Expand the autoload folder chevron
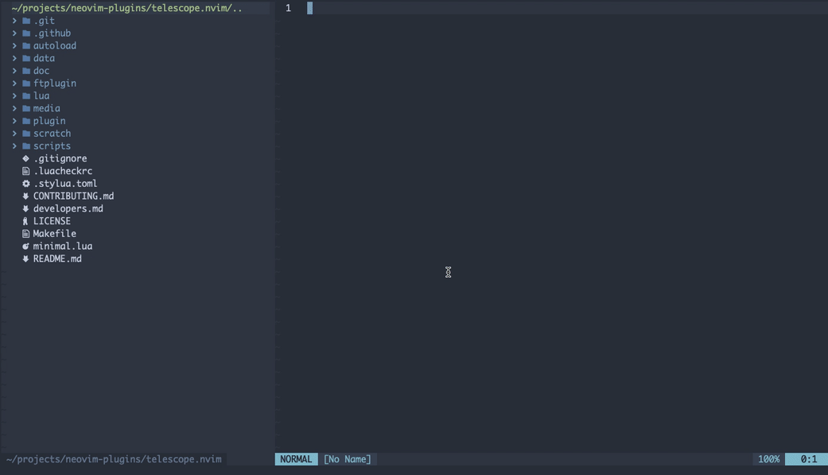Image resolution: width=828 pixels, height=475 pixels. pos(14,46)
